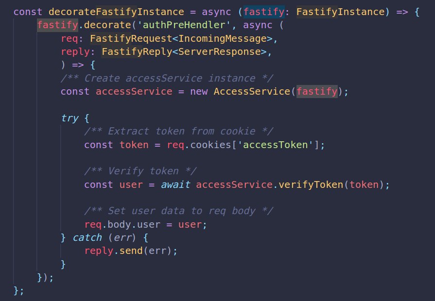Click the fastify argument inside AccessService()
The image size is (435, 301).
317,91
